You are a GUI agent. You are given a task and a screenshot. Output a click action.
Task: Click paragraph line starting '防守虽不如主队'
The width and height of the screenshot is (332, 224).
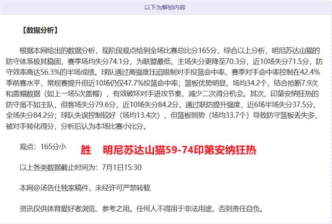point(162,104)
